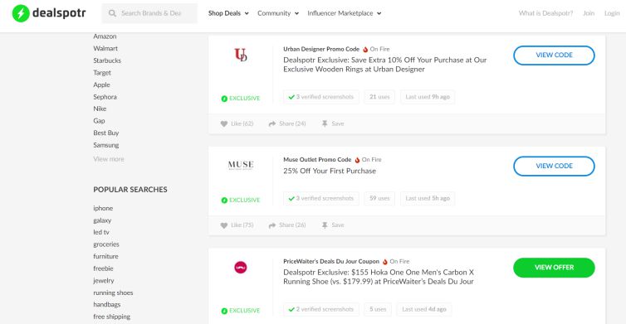Click the flame icon beside Urban Designer Promo Code
Image resolution: width=626 pixels, height=324 pixels.
coord(365,50)
